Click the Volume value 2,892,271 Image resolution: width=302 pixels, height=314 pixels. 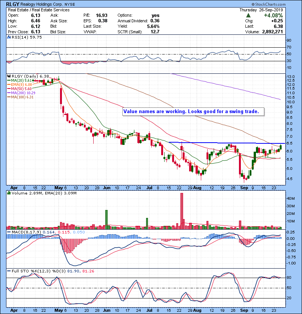tap(273, 32)
